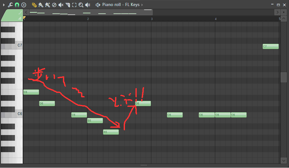Click the horizontal scrollbar left arrow

pos(26,12)
